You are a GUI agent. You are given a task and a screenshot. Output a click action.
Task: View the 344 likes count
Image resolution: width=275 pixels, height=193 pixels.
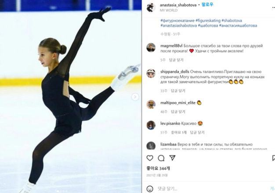tap(158, 168)
